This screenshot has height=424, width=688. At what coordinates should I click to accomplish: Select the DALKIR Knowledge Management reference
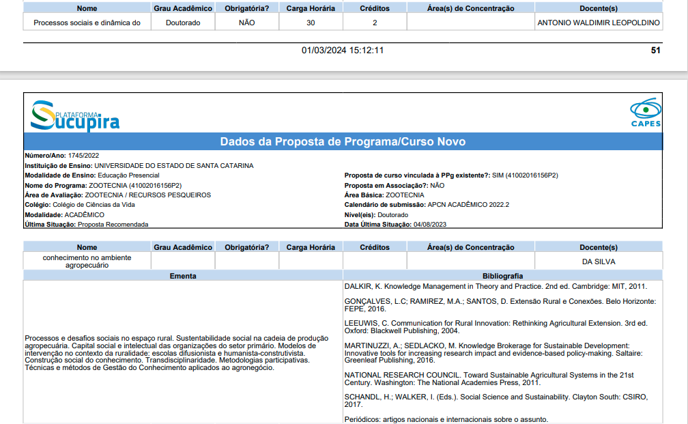(x=495, y=287)
